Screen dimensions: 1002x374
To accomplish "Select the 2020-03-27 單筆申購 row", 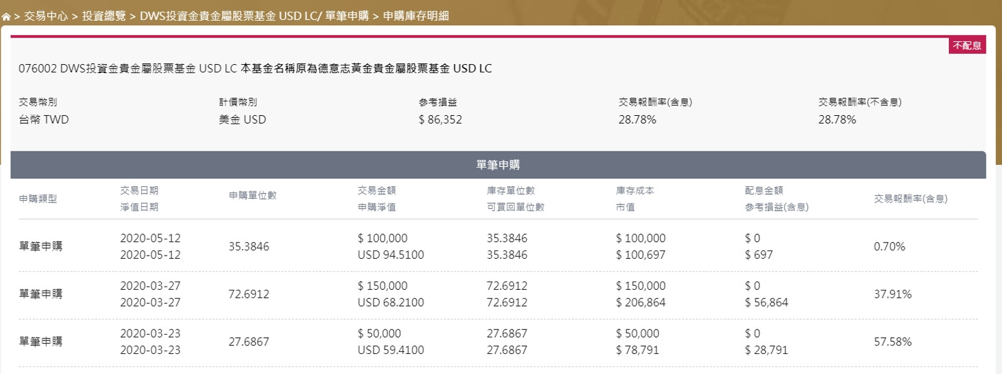I will 41,294.
